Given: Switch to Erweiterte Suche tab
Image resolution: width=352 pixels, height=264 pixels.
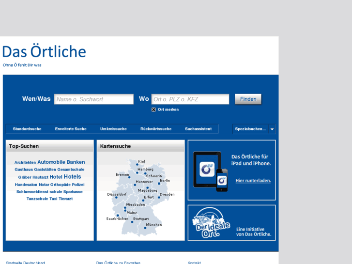Looking at the screenshot, I should (x=71, y=129).
